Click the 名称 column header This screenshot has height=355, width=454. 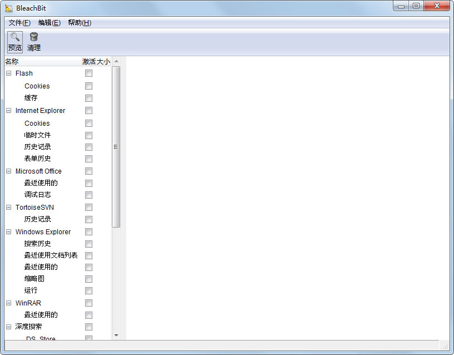point(43,62)
